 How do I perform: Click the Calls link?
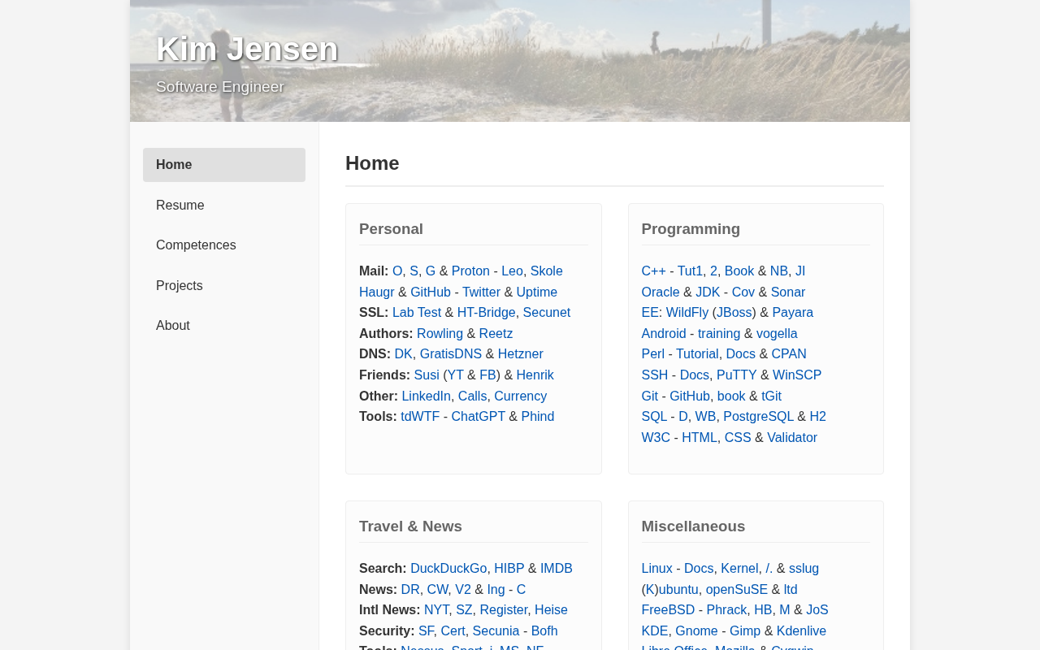[x=472, y=396]
